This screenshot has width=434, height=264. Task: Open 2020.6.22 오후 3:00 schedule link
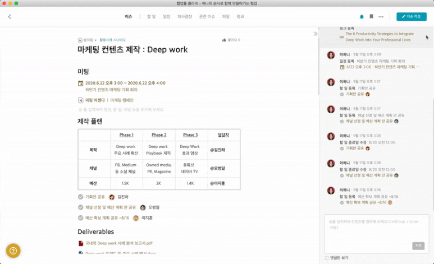tap(125, 83)
